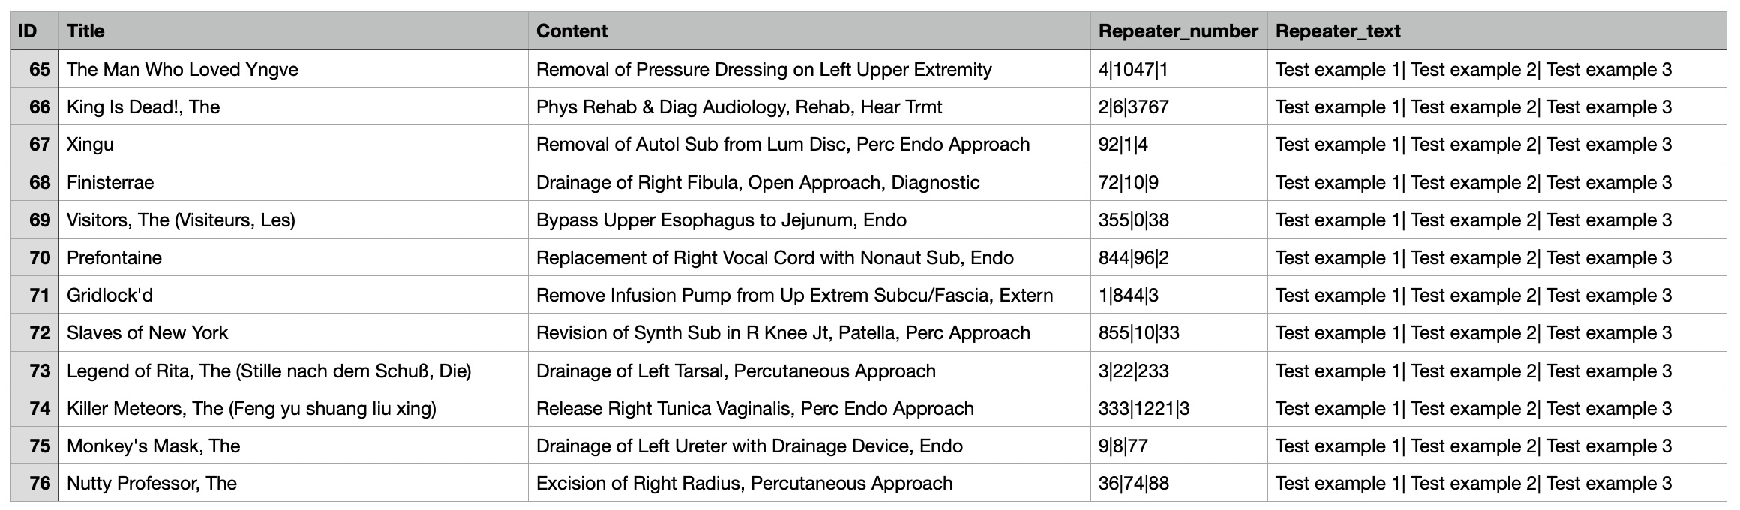Click the "36|74|88" repeater number cell
Screen dimensions: 1740x510
(x=1133, y=484)
